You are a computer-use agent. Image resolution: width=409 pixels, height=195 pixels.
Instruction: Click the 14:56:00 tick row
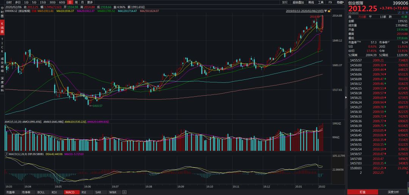point(378,65)
